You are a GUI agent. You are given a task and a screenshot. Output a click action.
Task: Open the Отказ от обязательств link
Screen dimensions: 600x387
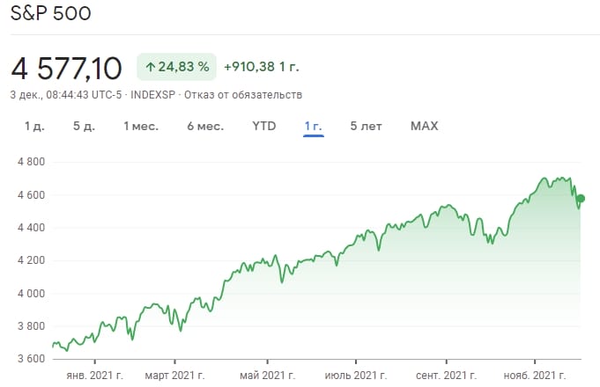243,95
